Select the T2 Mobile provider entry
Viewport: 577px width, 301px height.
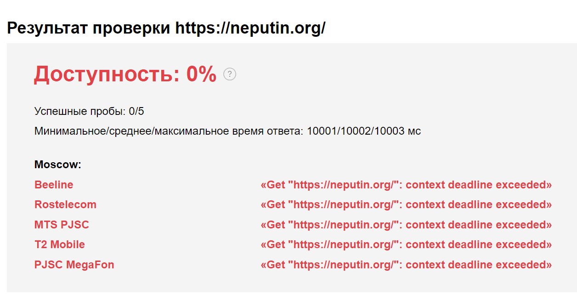coord(60,244)
